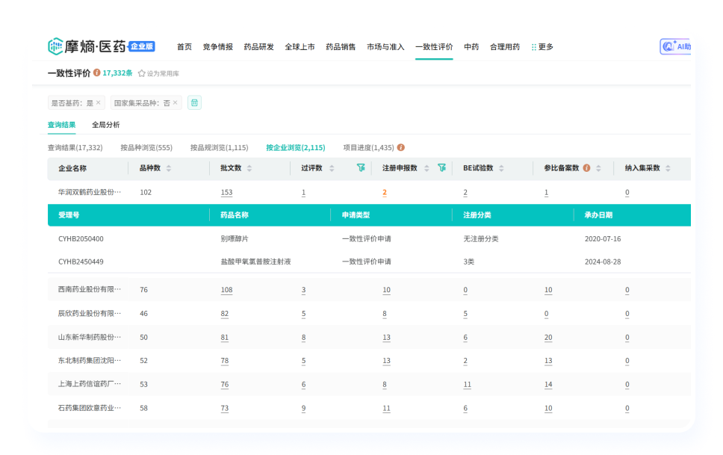Remove the 是否基药 filter tag
The width and height of the screenshot is (723, 455).
98,102
